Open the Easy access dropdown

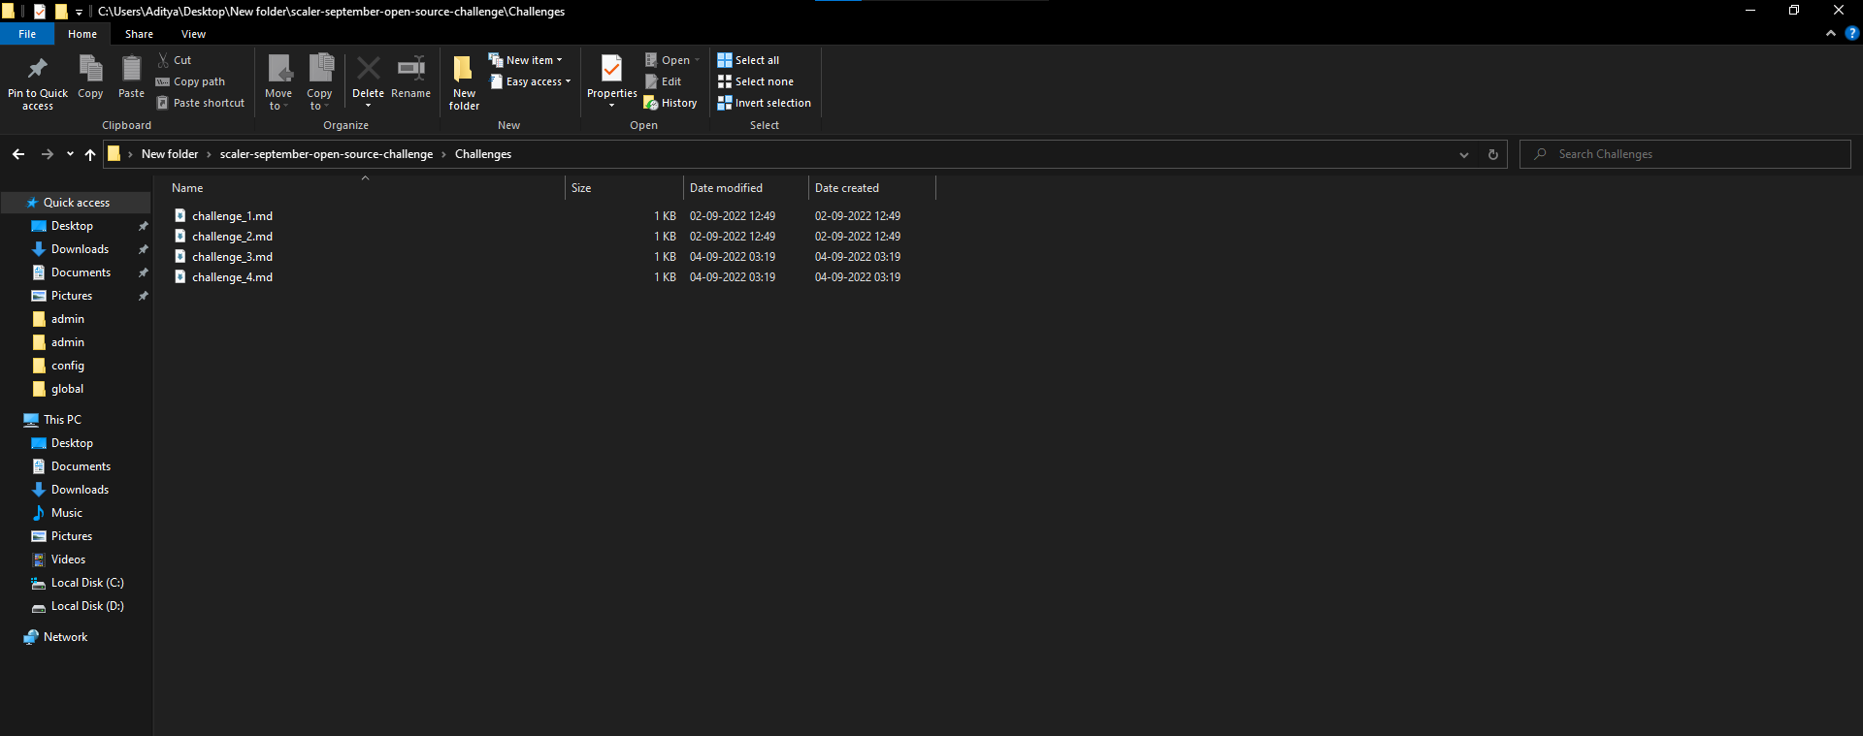click(x=530, y=81)
